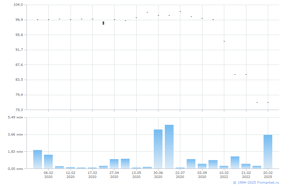Viewport: 282px width, 185px height.
Task: Select the volume bar for 13.05 2020
Action: pos(136,168)
